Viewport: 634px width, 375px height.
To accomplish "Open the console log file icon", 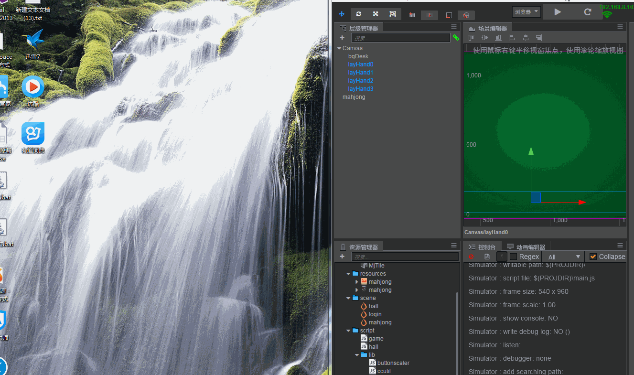I will point(487,257).
